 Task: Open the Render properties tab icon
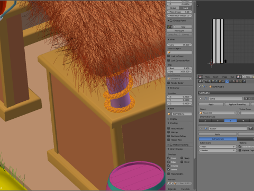[x=206, y=81]
